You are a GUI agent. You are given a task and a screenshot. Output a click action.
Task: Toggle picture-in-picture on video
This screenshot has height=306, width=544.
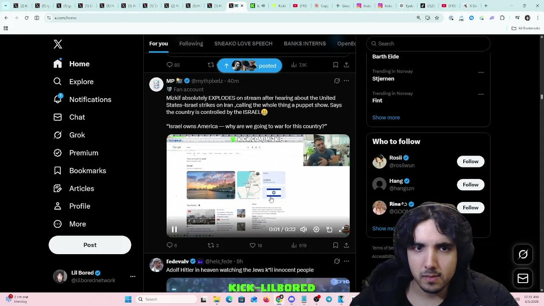[x=329, y=229]
